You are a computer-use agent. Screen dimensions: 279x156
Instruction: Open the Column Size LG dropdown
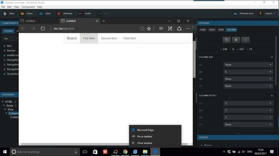pyautogui.click(x=248, y=65)
